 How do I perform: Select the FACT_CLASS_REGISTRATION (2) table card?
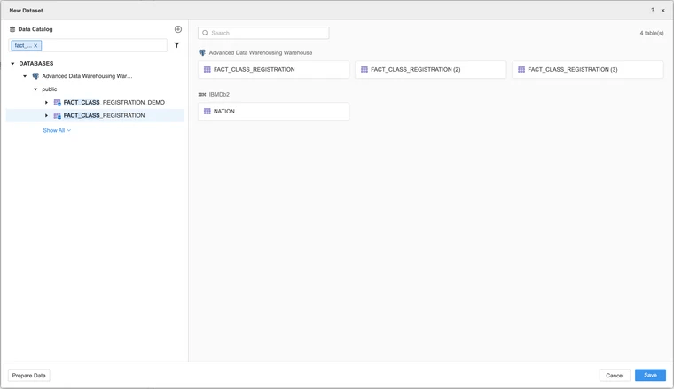(430, 69)
